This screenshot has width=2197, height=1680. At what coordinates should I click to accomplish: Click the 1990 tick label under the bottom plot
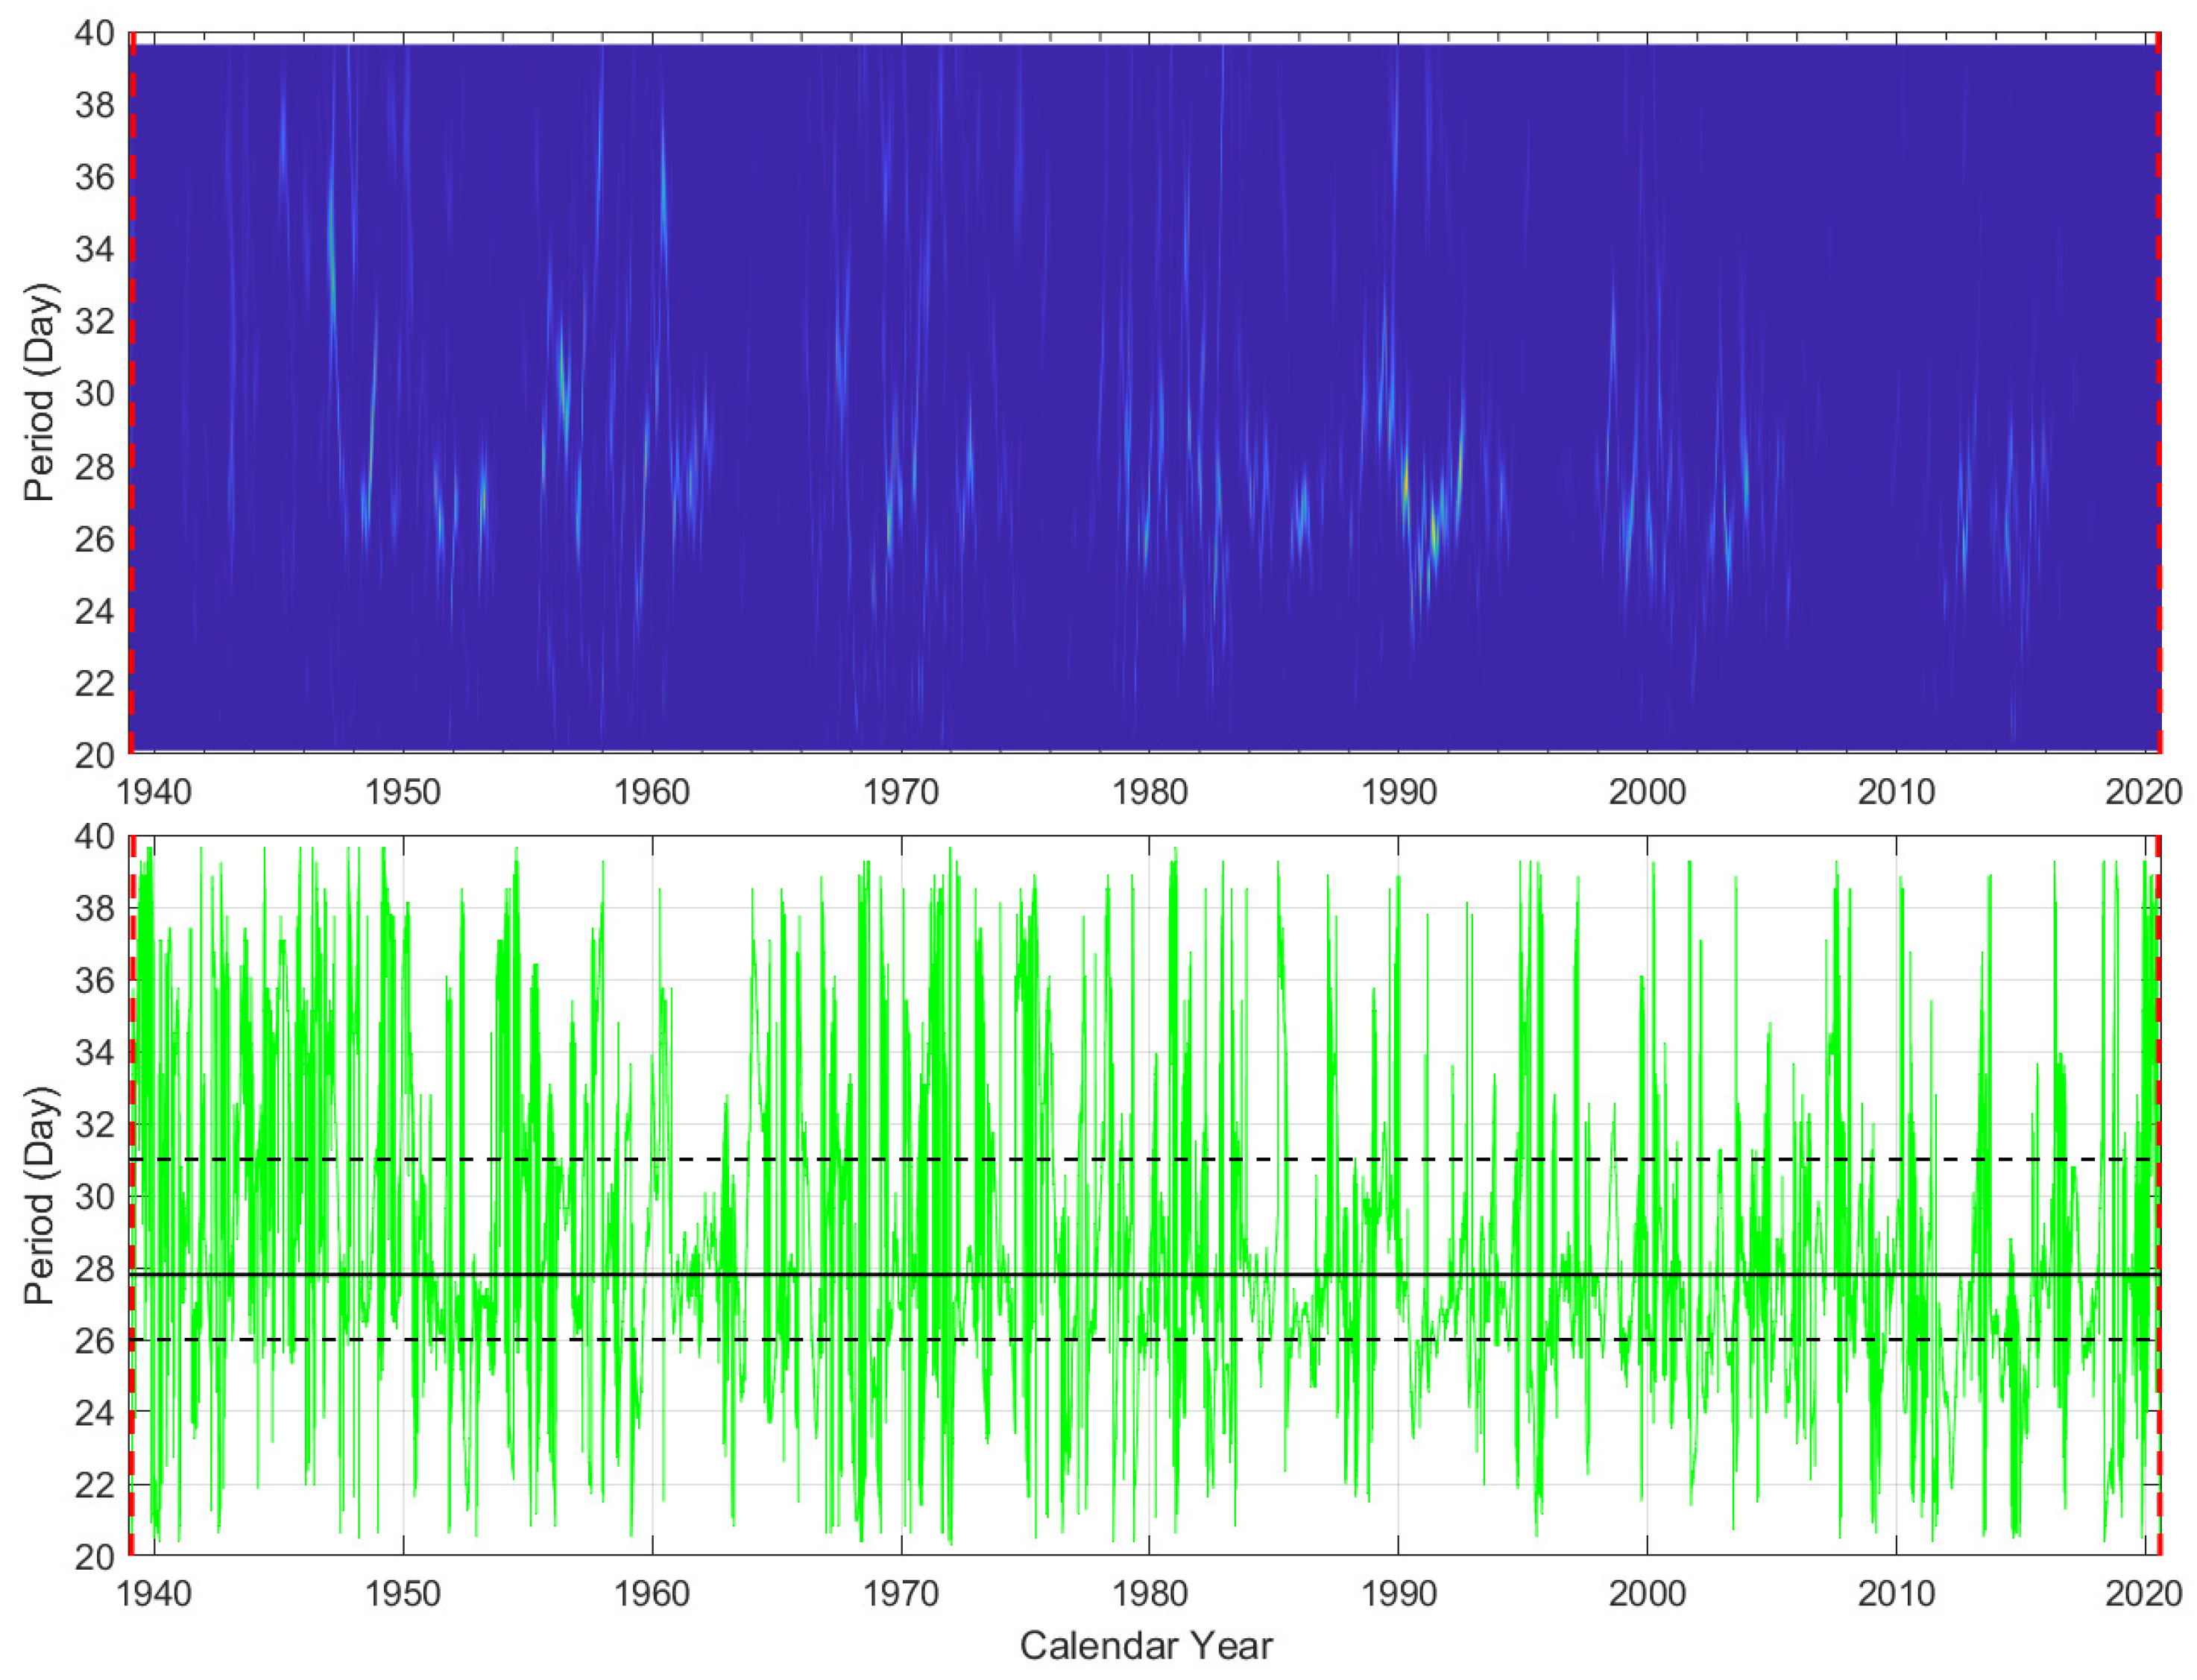coord(1398,1592)
